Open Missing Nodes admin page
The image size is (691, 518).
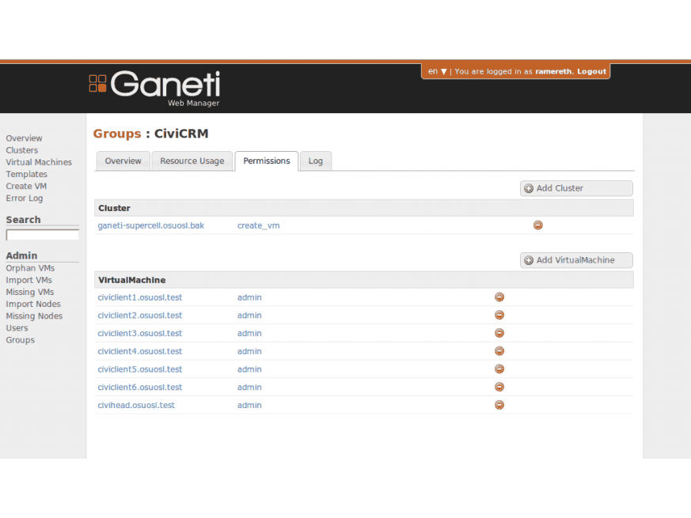point(34,316)
